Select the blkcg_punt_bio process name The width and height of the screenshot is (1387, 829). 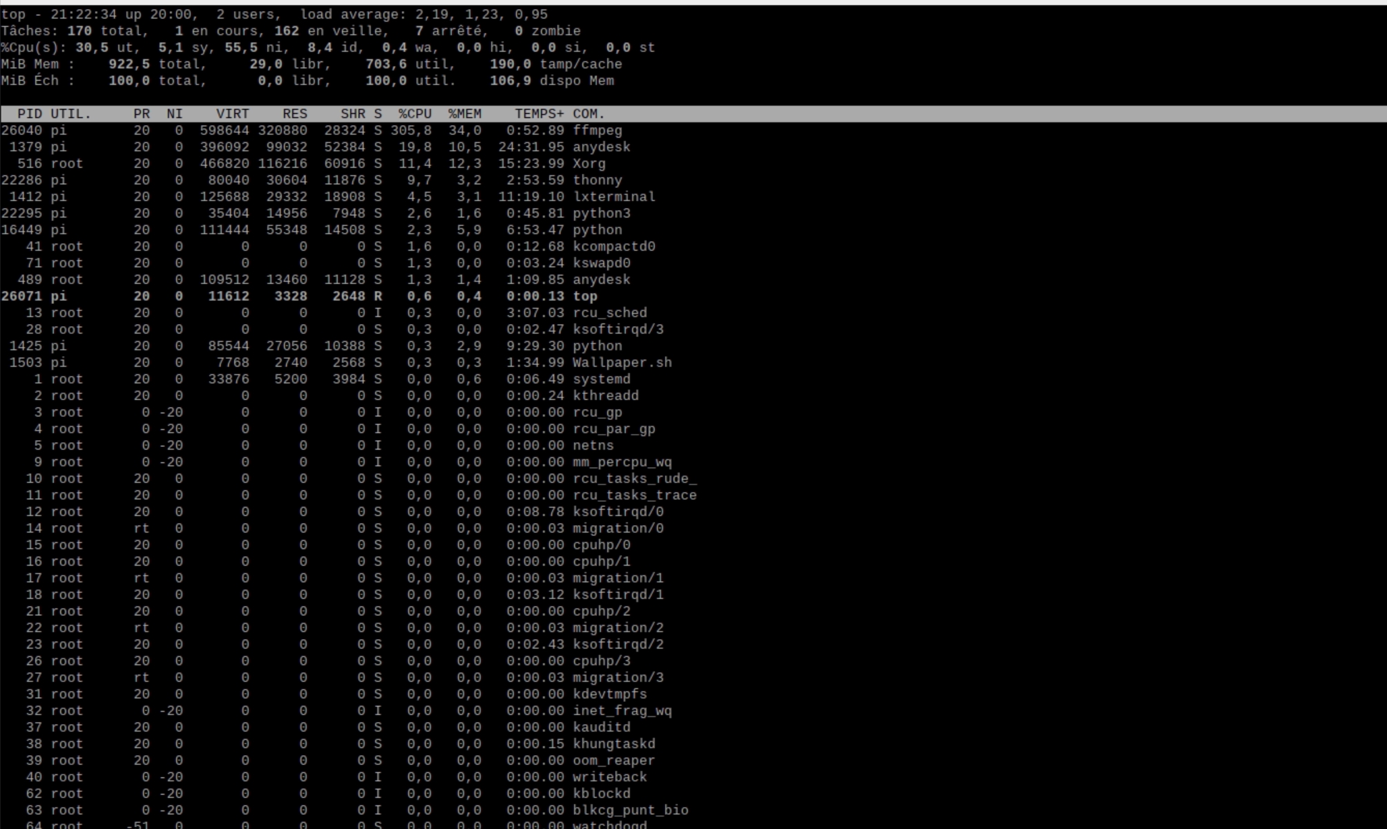pos(631,810)
